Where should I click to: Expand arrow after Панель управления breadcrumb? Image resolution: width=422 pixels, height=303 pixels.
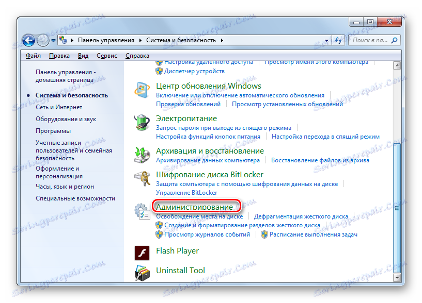(x=140, y=41)
